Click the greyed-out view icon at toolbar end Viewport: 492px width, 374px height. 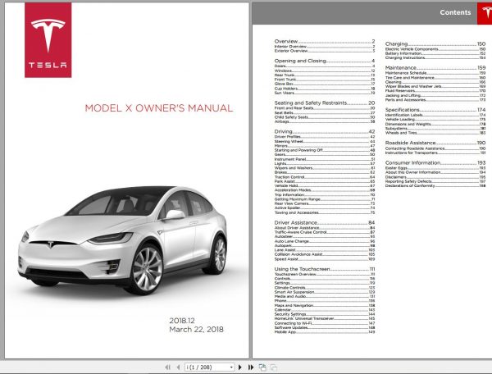pos(274,367)
